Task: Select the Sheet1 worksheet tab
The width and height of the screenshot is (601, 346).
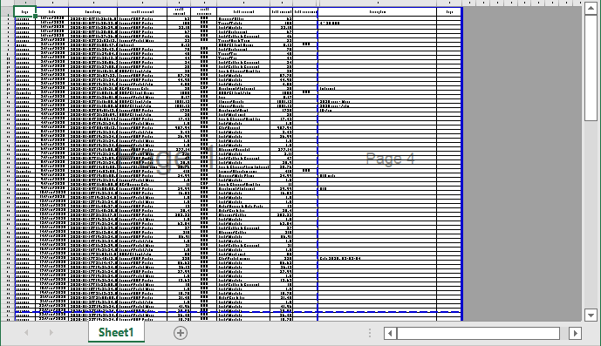Action: point(116,332)
